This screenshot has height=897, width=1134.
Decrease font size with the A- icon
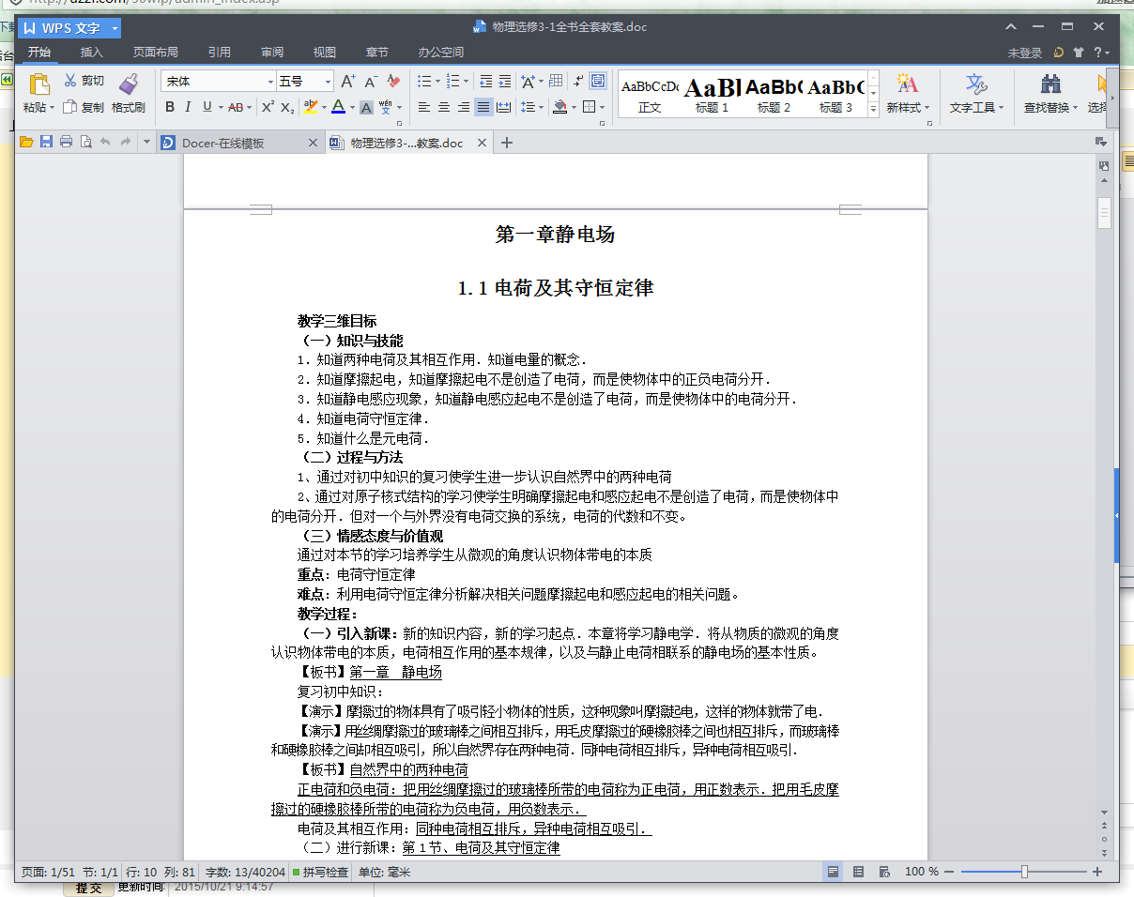pos(372,82)
